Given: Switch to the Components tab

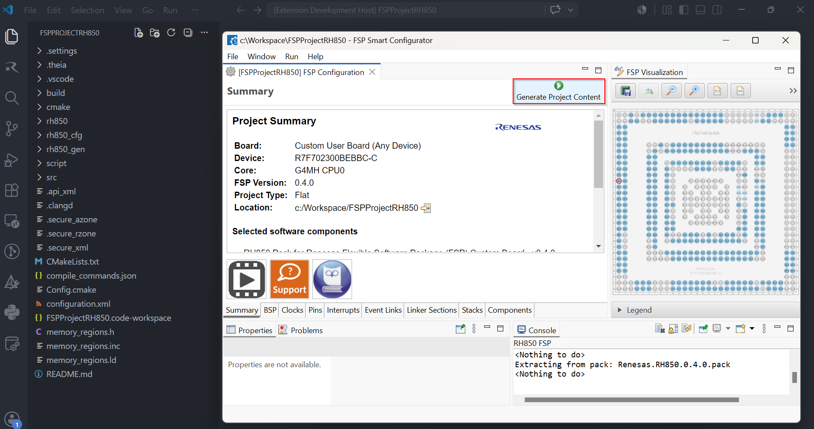Looking at the screenshot, I should pos(510,310).
